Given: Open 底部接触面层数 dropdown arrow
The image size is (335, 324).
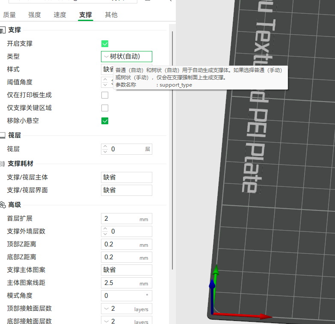Looking at the screenshot, I should point(106,321).
